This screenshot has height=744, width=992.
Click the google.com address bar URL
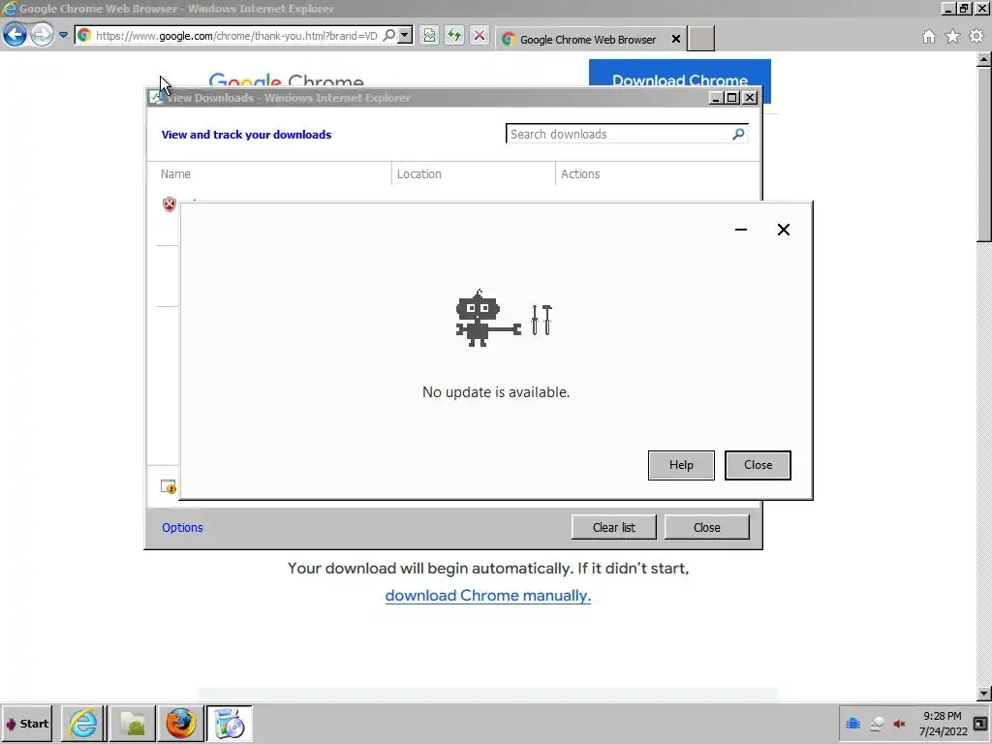pos(236,36)
